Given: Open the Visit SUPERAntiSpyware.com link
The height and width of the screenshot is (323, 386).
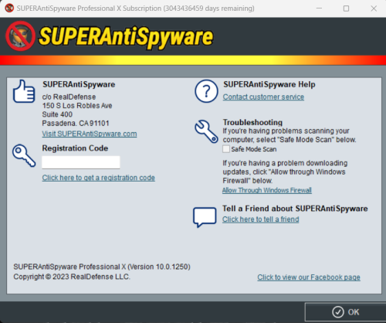Looking at the screenshot, I should [90, 134].
